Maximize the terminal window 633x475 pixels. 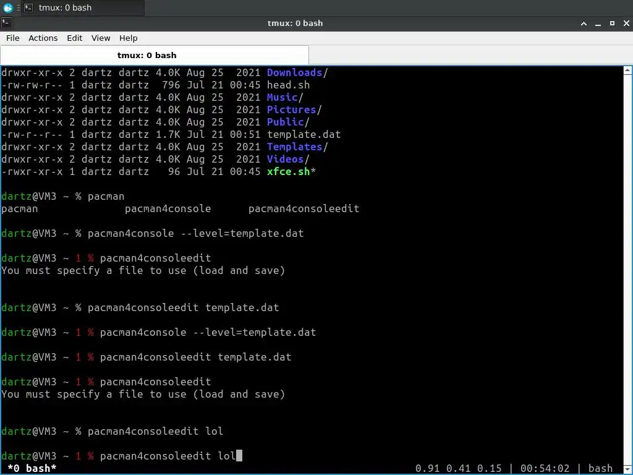(x=612, y=24)
